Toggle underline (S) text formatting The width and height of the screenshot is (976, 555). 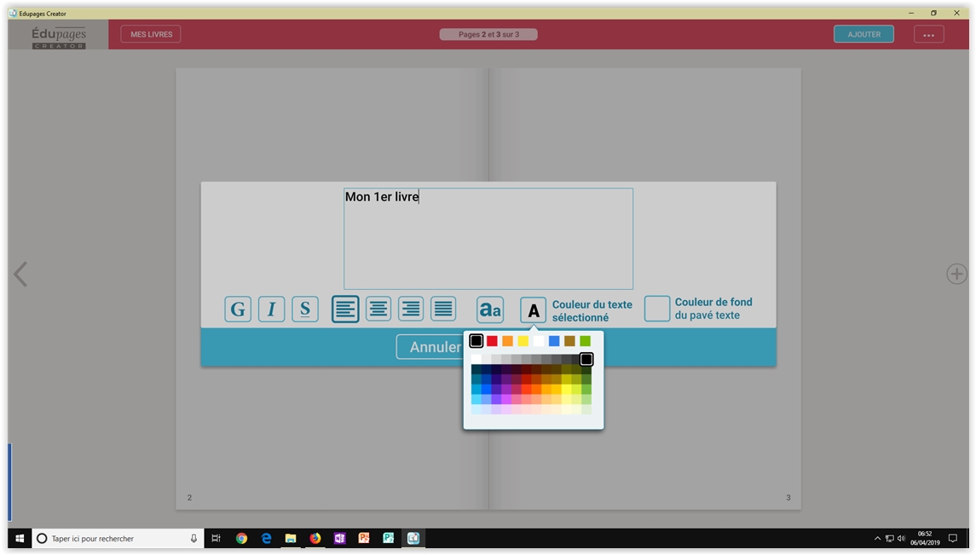point(304,309)
